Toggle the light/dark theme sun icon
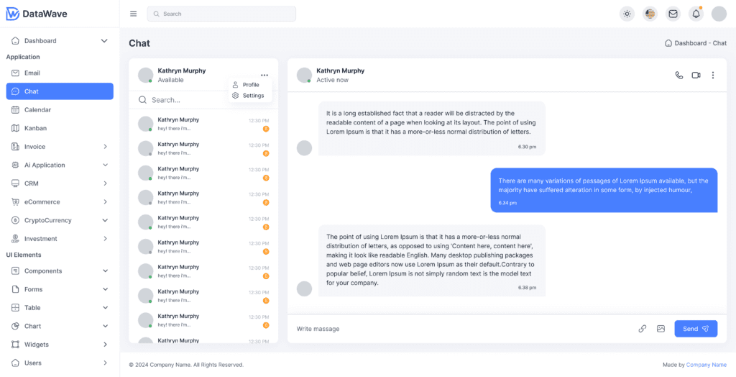 click(627, 14)
